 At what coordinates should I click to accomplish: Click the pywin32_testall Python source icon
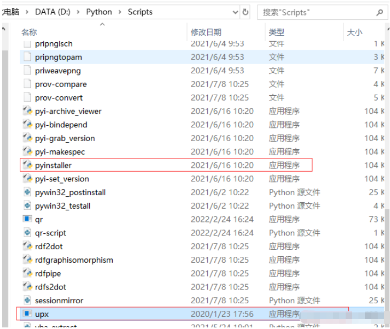pos(27,205)
